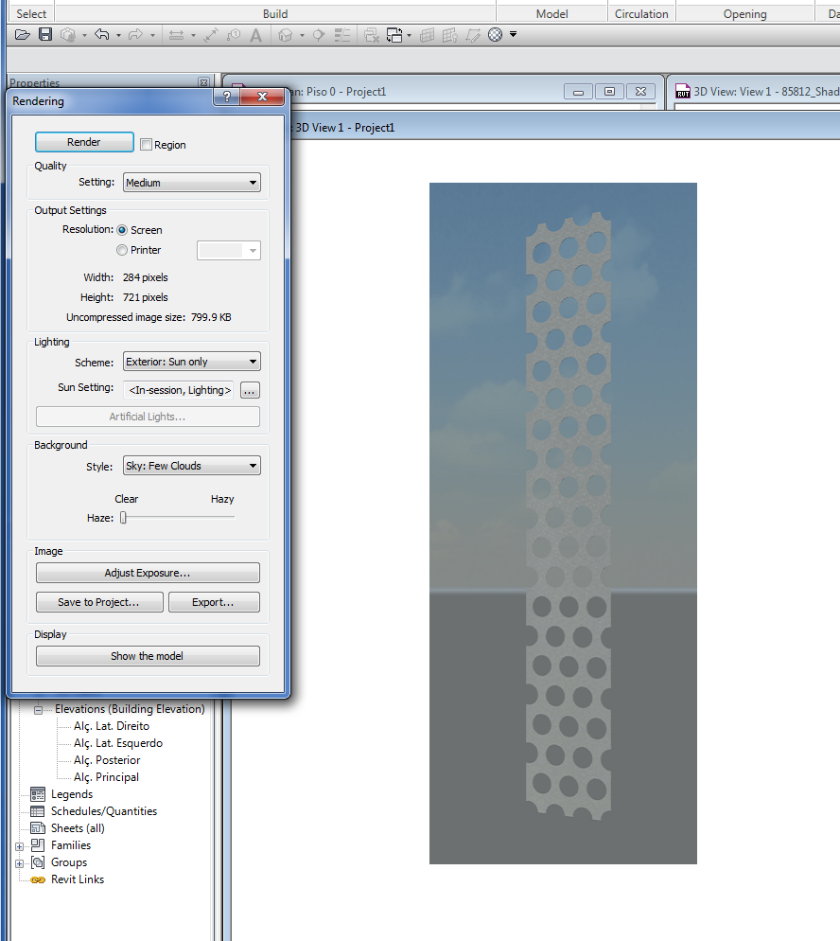Open the Quality Setting dropdown showing Medium
Viewport: 840px width, 941px height.
192,183
